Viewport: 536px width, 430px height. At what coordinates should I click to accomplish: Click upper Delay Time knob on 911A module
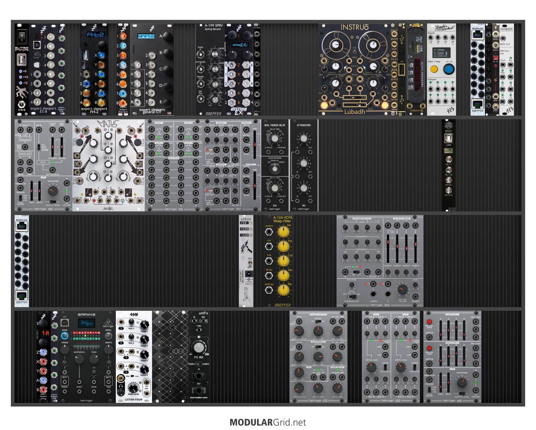(x=275, y=139)
